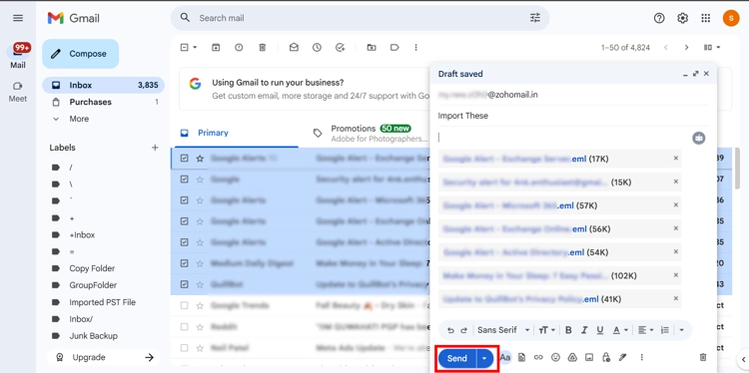Image resolution: width=749 pixels, height=373 pixels.
Task: Discard the draft with trash icon
Action: click(x=703, y=357)
